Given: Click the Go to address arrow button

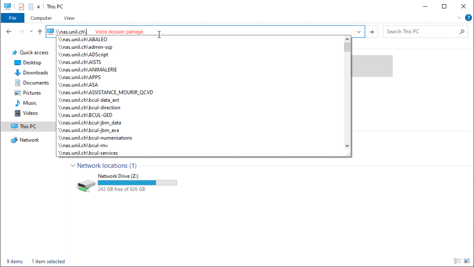Looking at the screenshot, I should 372,32.
